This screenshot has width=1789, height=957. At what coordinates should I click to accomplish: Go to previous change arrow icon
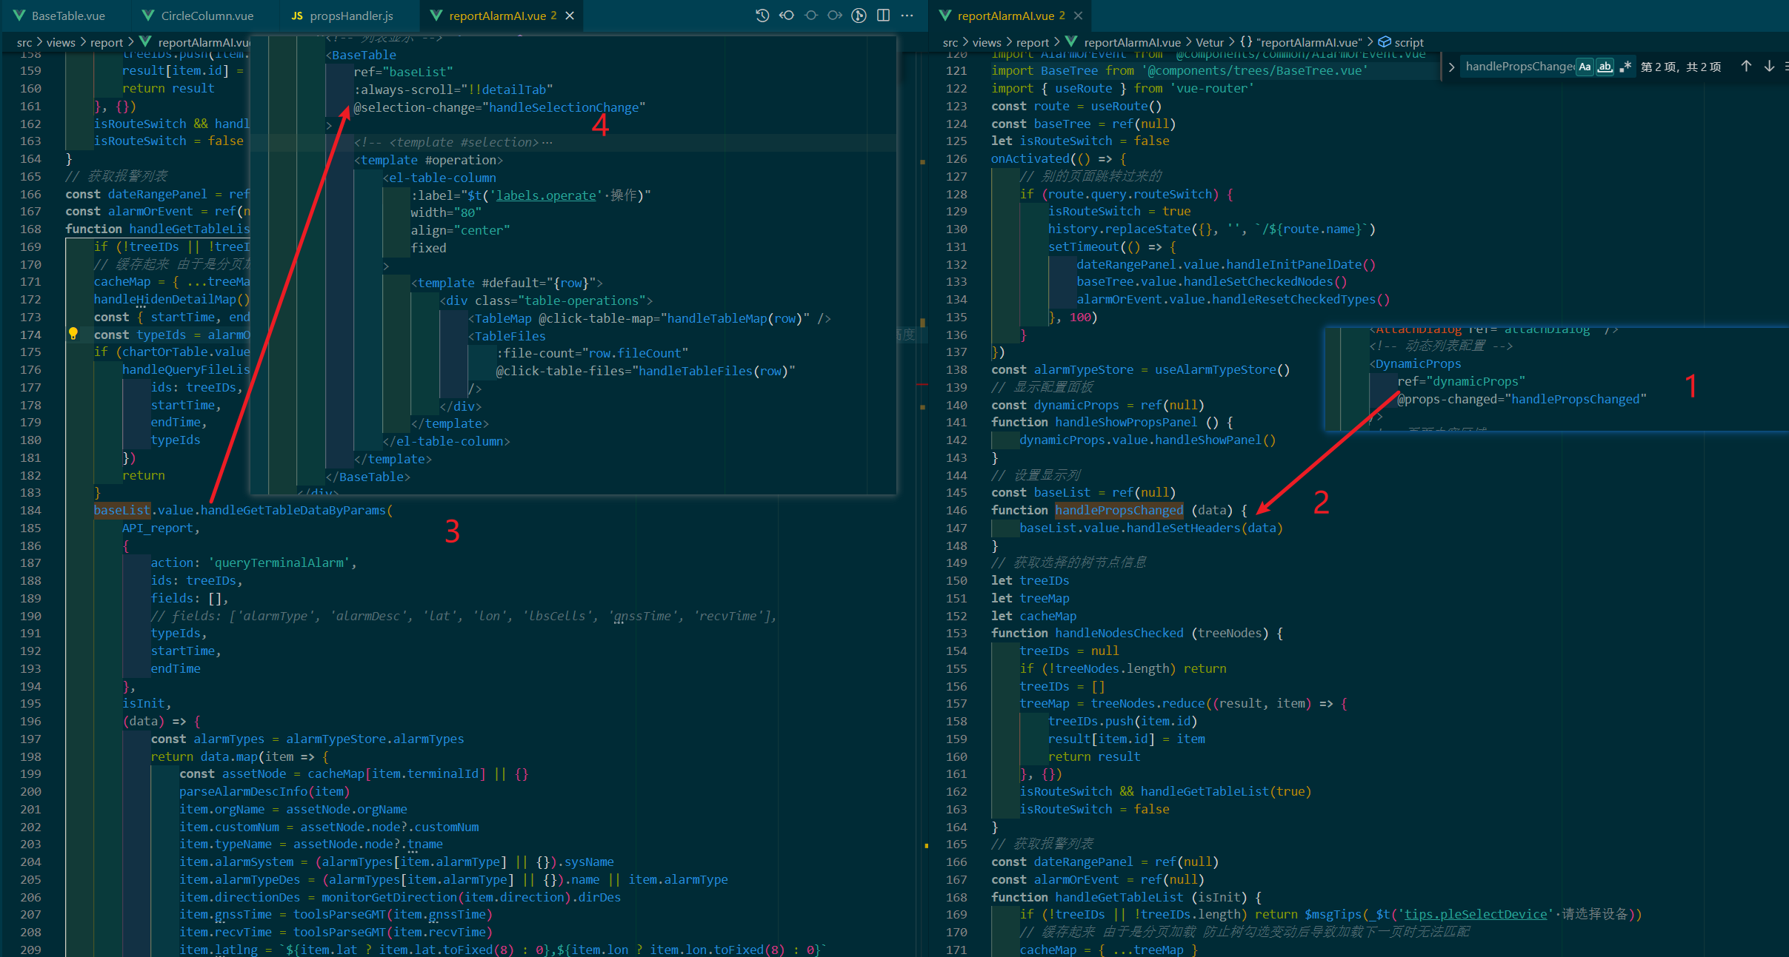pyautogui.click(x=786, y=16)
